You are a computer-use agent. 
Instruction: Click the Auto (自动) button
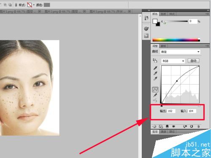point(193,61)
